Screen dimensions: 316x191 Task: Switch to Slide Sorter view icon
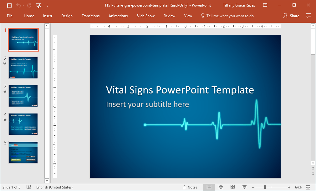coord(221,187)
